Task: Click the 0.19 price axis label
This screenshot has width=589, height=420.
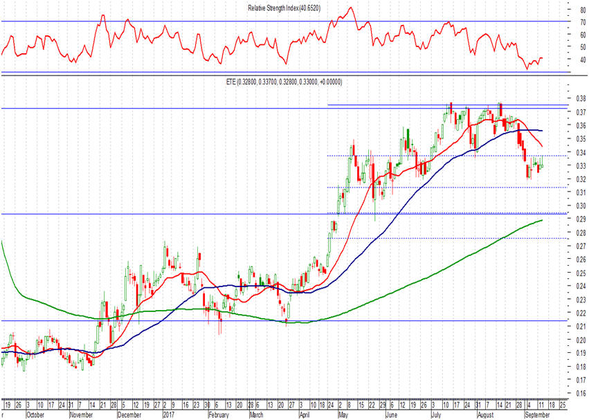Action: point(581,353)
